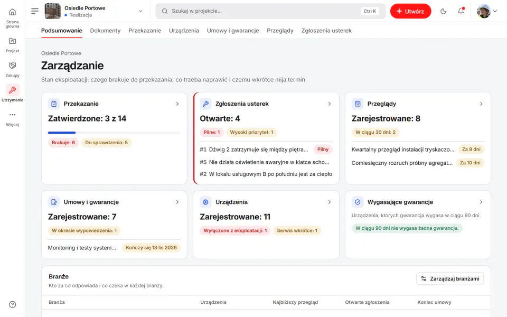Click the Przeglądy card calendar icon
Screen dimensions: 507x317
click(x=358, y=104)
